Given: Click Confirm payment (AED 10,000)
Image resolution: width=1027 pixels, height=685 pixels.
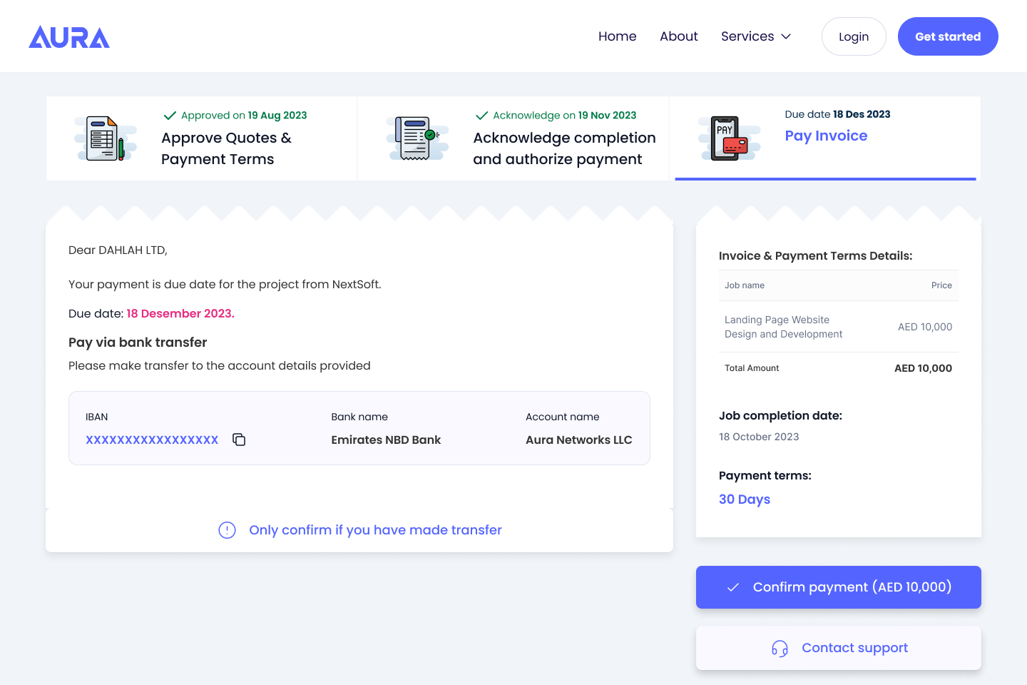Looking at the screenshot, I should (838, 587).
